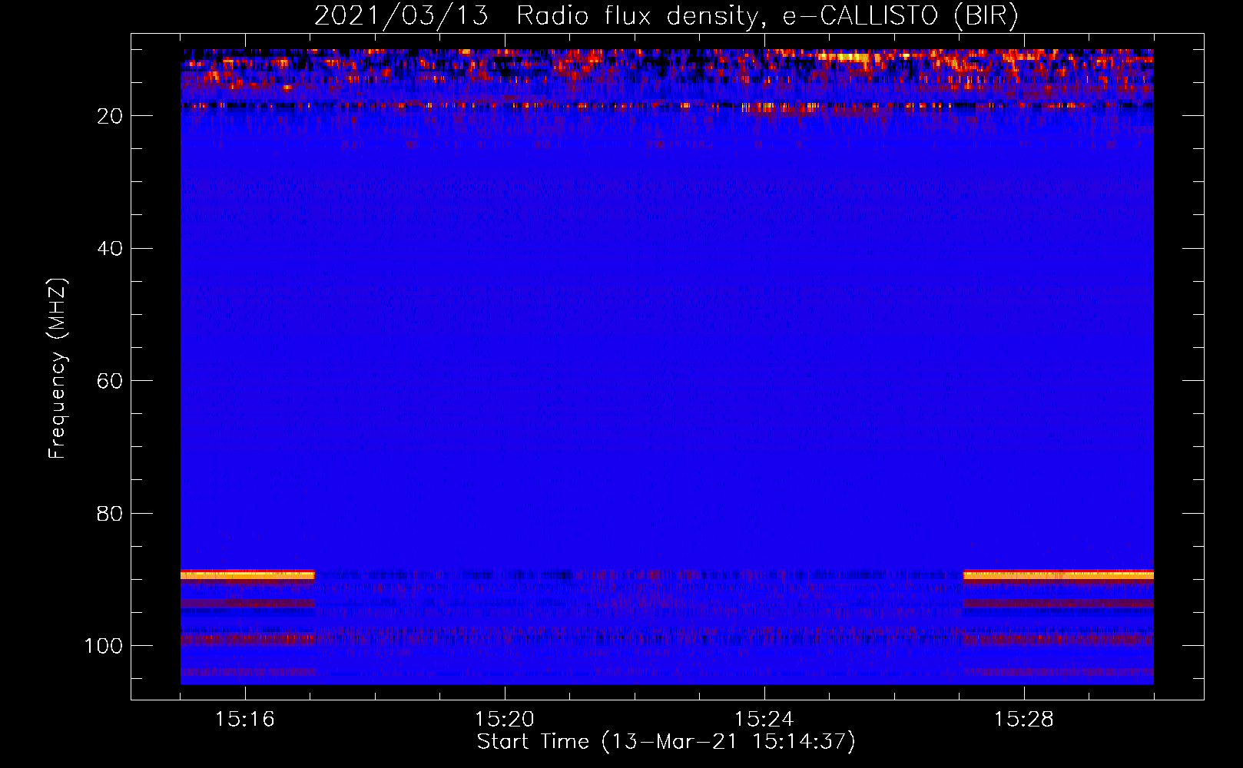Click the time tick label '15:20'
The width and height of the screenshot is (1243, 768).
[504, 719]
